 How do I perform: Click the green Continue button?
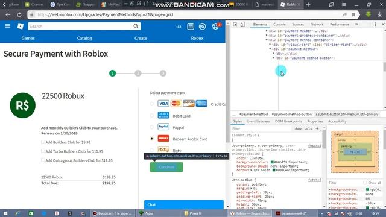[x=166, y=167]
